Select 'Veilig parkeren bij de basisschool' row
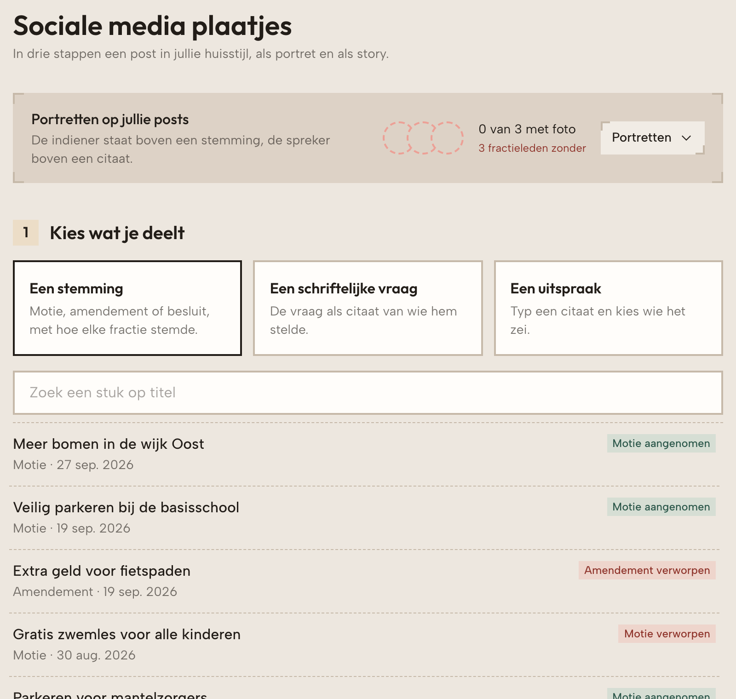 (x=364, y=518)
